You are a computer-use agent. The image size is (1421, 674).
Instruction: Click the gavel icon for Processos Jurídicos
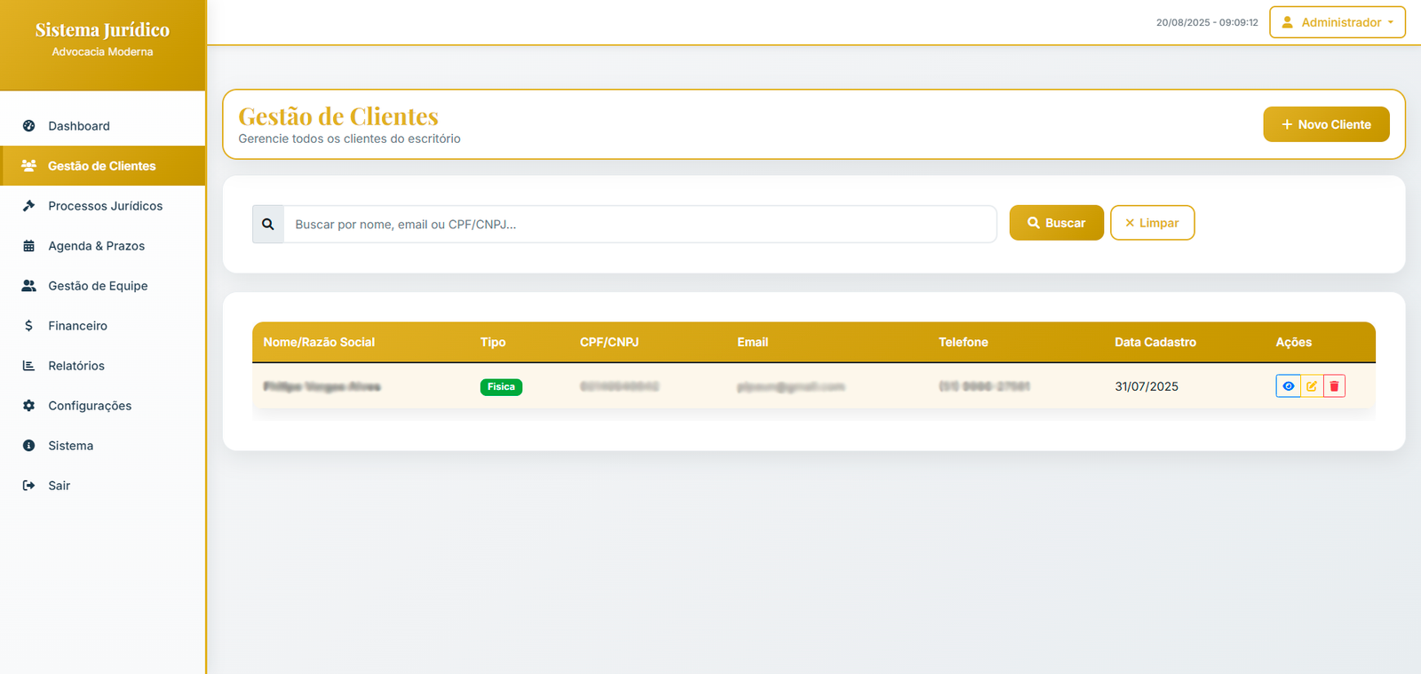[x=28, y=206]
